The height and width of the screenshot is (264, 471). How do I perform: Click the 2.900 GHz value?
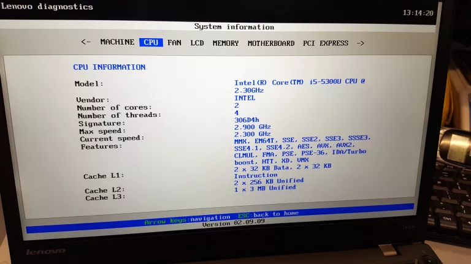pos(253,127)
